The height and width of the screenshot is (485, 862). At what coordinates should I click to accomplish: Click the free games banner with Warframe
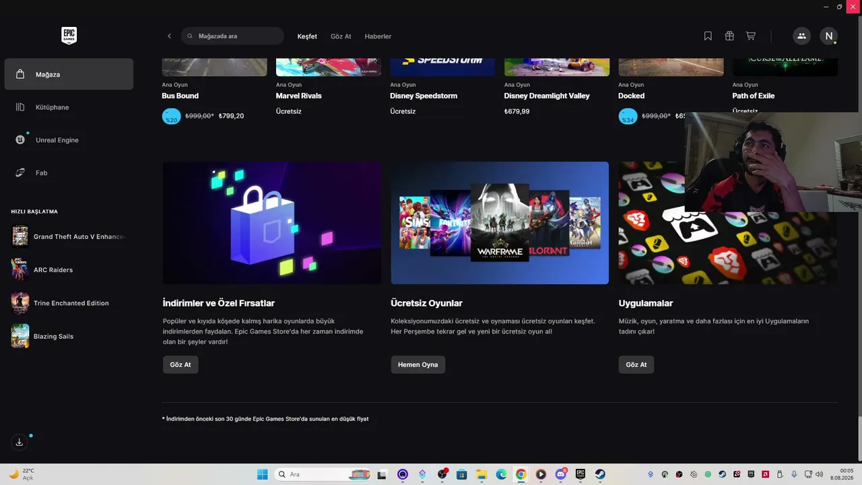click(x=500, y=223)
